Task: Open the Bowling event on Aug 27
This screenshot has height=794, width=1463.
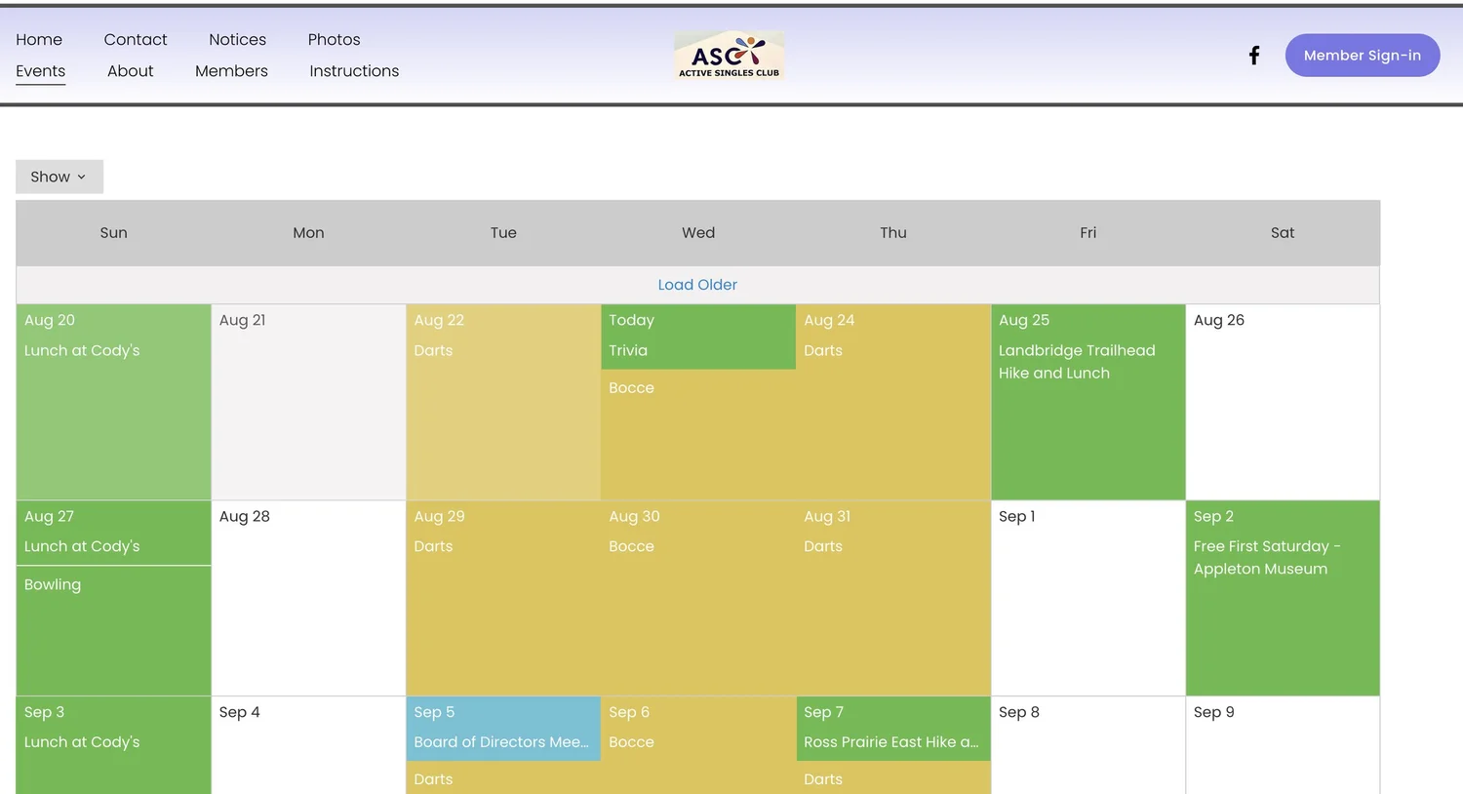Action: pyautogui.click(x=53, y=584)
